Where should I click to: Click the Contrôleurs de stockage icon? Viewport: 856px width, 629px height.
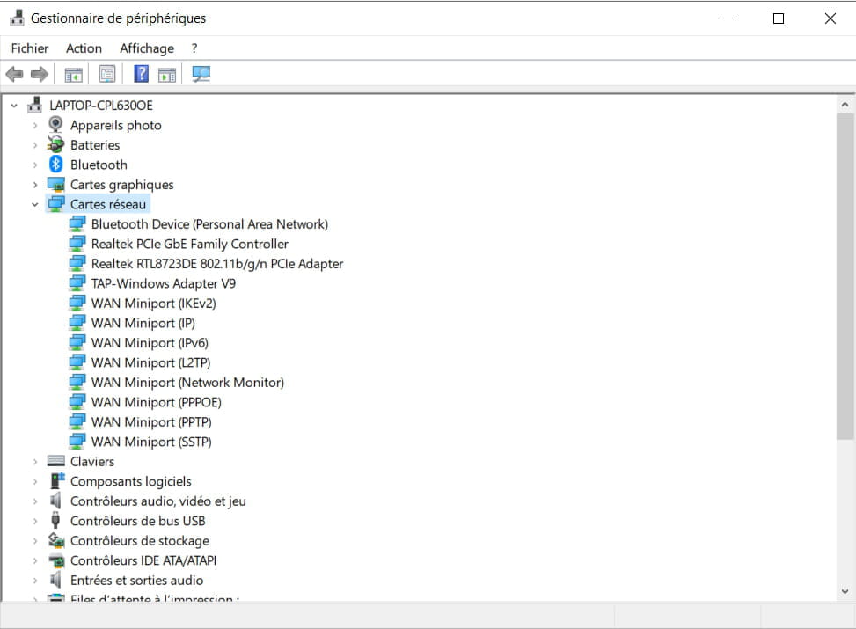56,540
